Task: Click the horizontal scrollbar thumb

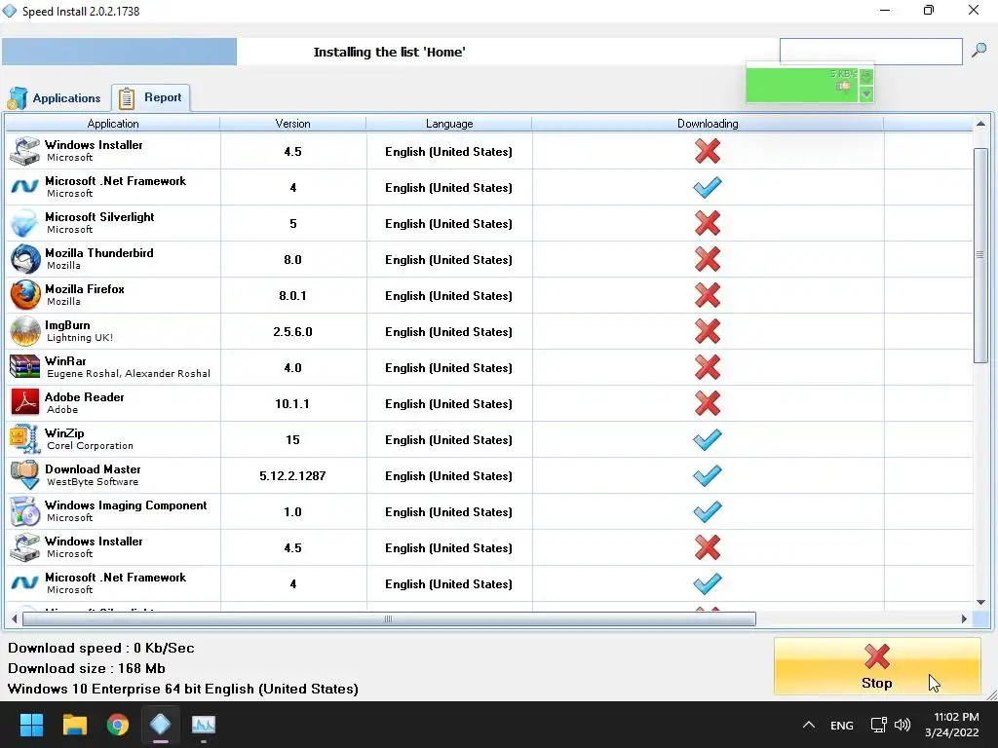Action: tap(389, 618)
